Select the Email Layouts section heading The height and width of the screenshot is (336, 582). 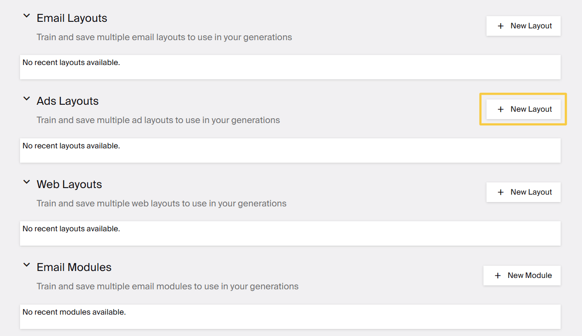click(x=71, y=18)
